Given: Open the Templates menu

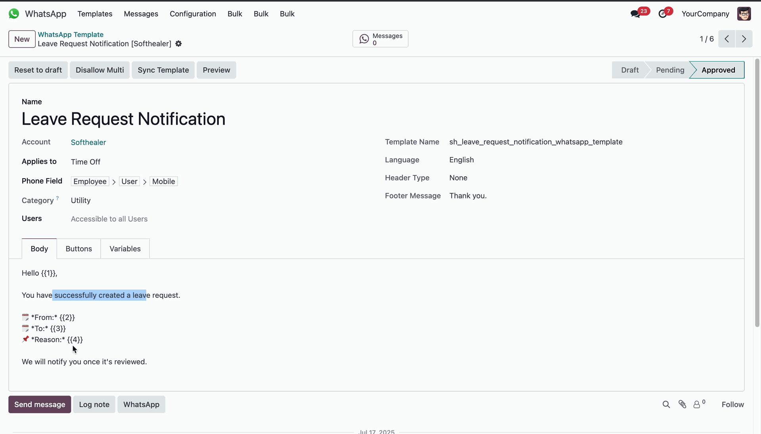Looking at the screenshot, I should click(95, 14).
